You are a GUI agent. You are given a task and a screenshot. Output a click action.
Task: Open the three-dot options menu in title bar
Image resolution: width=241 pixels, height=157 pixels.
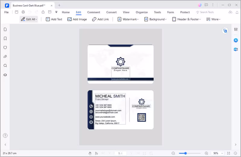coord(213,5)
